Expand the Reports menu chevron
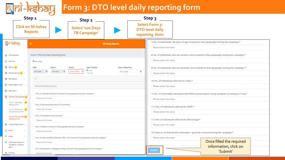The image size is (285, 160). click(x=24, y=67)
